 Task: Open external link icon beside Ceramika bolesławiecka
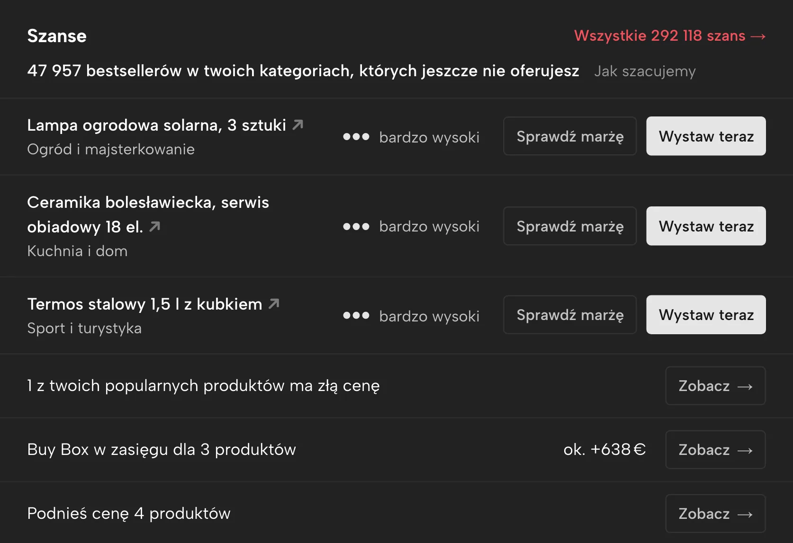(x=155, y=227)
